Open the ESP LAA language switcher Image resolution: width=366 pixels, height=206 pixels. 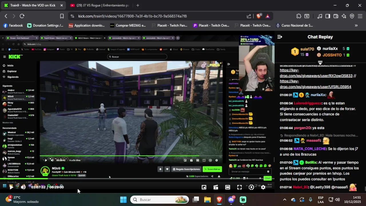(321, 199)
